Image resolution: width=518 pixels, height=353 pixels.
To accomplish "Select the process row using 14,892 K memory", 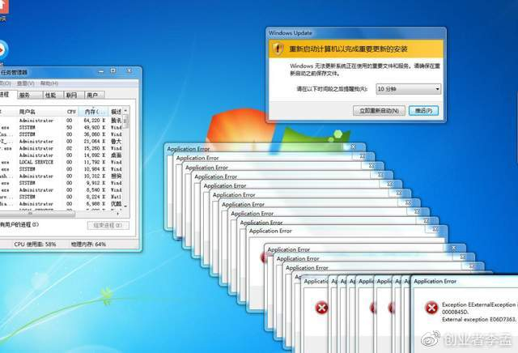I will pyautogui.click(x=62, y=155).
